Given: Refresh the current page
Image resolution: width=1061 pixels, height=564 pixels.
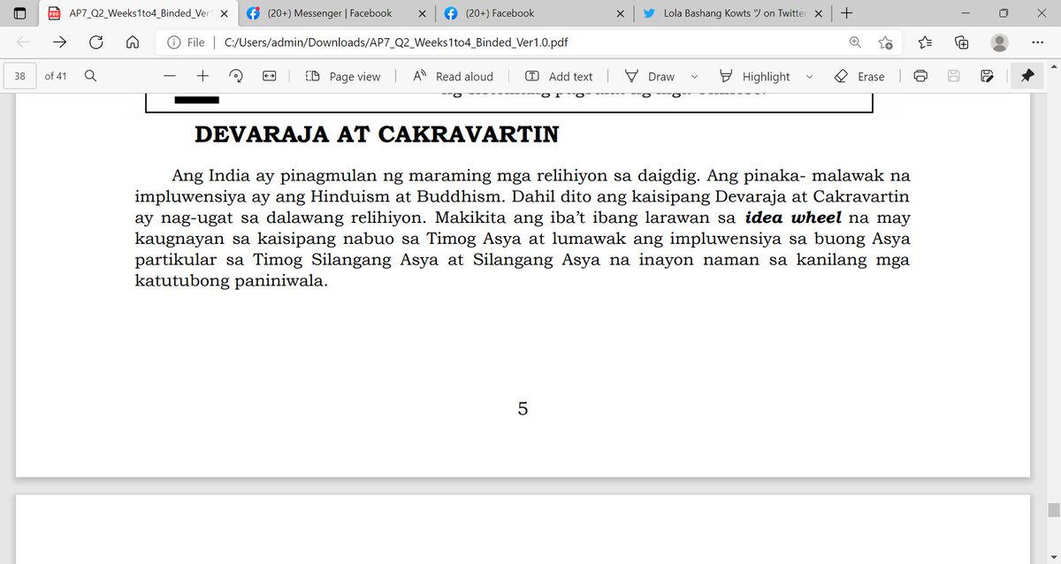Looking at the screenshot, I should point(96,42).
